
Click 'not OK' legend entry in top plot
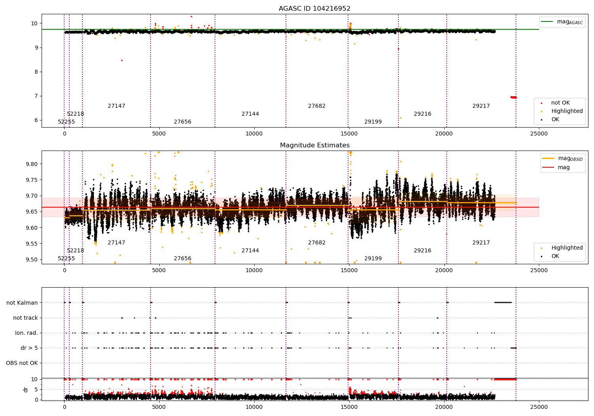(x=560, y=103)
